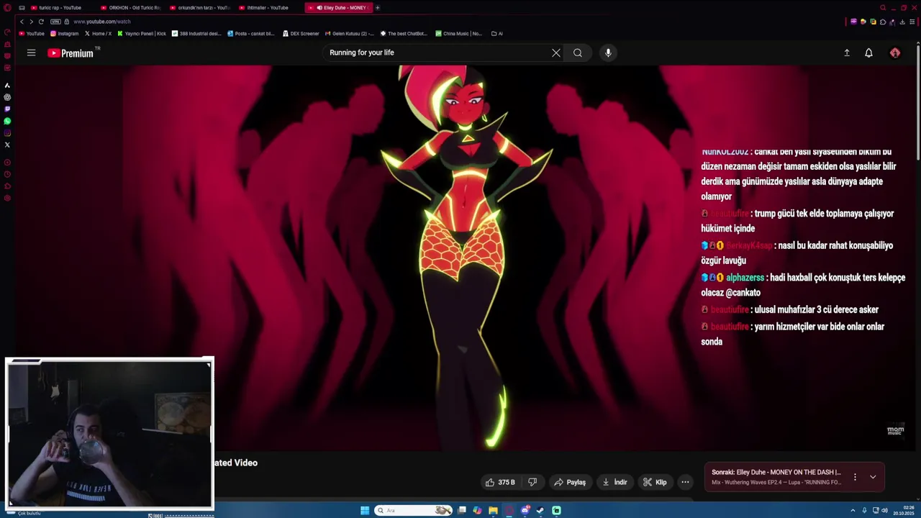Open YouTube notifications bell
This screenshot has width=921, height=518.
(x=868, y=53)
